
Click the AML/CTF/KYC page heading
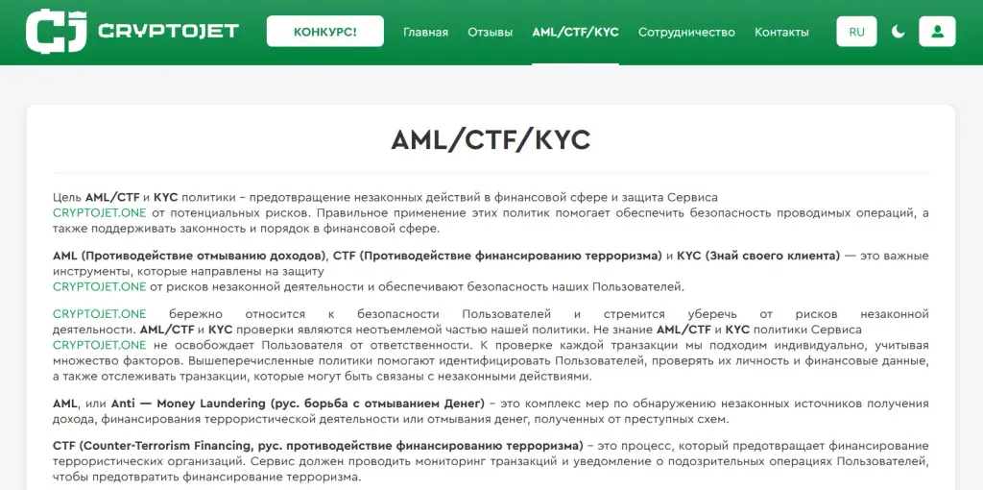(x=491, y=140)
